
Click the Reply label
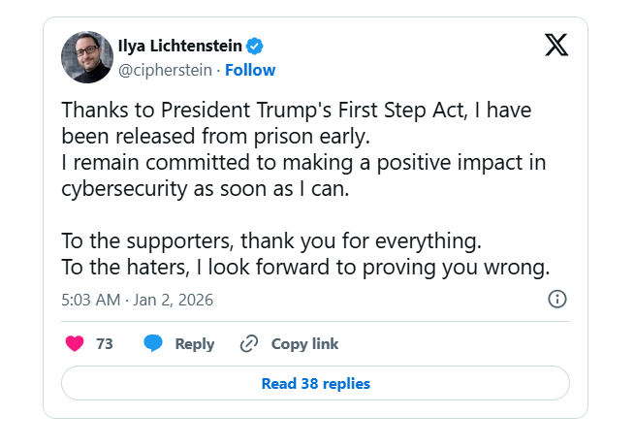(x=194, y=343)
